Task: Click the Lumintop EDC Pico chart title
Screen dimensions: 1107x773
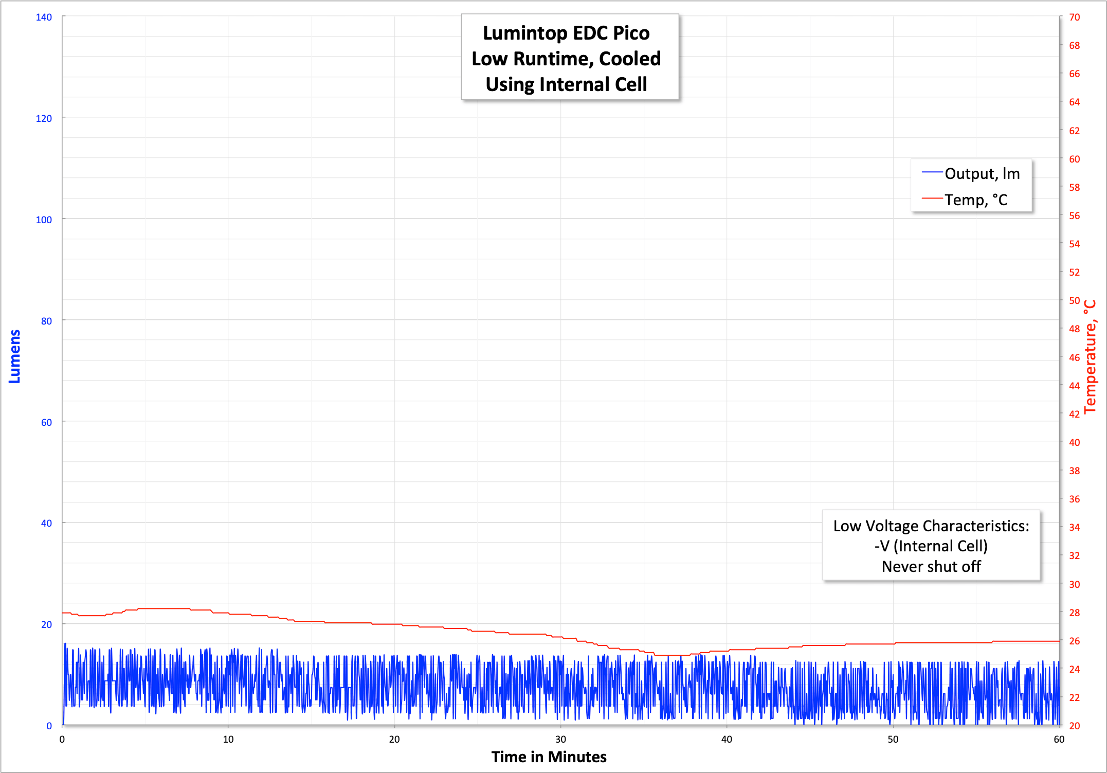Action: click(x=566, y=33)
